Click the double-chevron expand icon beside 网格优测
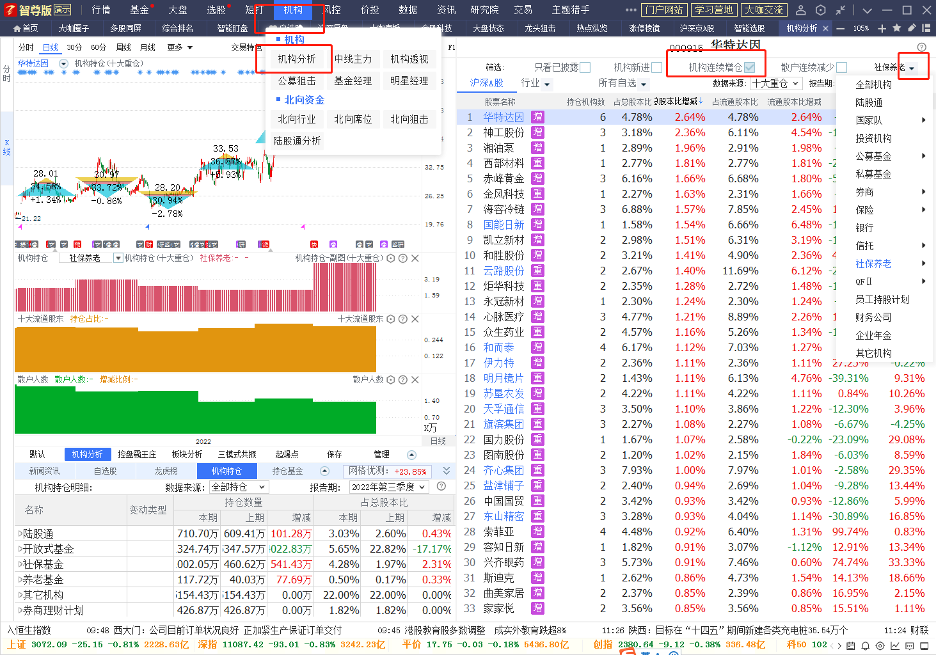 click(446, 471)
